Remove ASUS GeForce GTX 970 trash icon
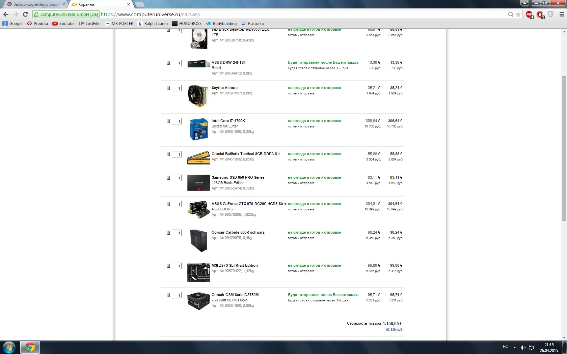Screen dimensions: 567x354 tap(168, 204)
